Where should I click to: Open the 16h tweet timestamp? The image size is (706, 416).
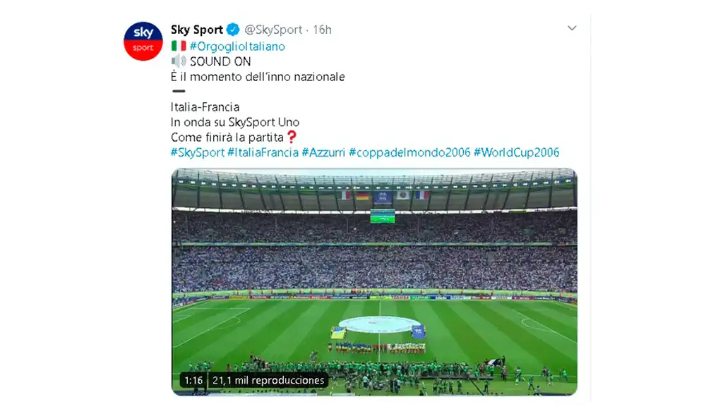click(322, 30)
